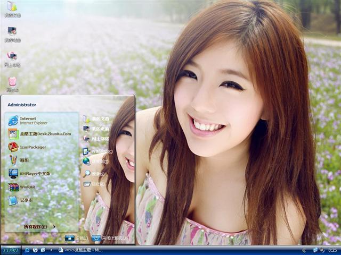Image resolution: width=341 pixels, height=255 pixels.
Task: Open 回收站 recycle bin desktop icon
Action: click(12, 84)
